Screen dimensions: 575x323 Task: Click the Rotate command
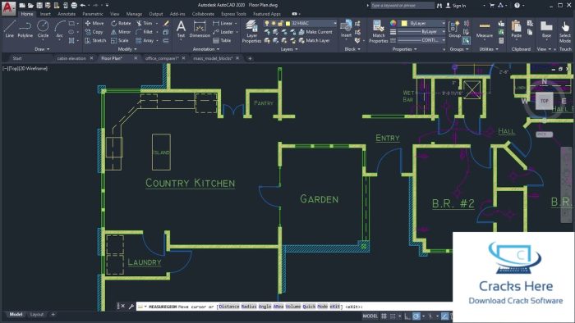(121, 23)
